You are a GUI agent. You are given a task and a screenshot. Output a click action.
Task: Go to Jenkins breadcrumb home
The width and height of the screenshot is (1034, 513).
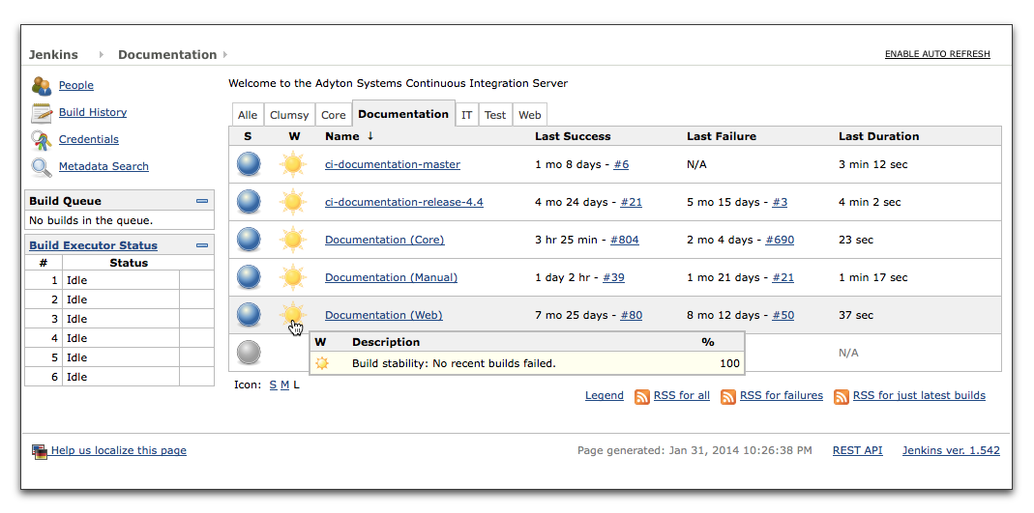click(x=53, y=55)
